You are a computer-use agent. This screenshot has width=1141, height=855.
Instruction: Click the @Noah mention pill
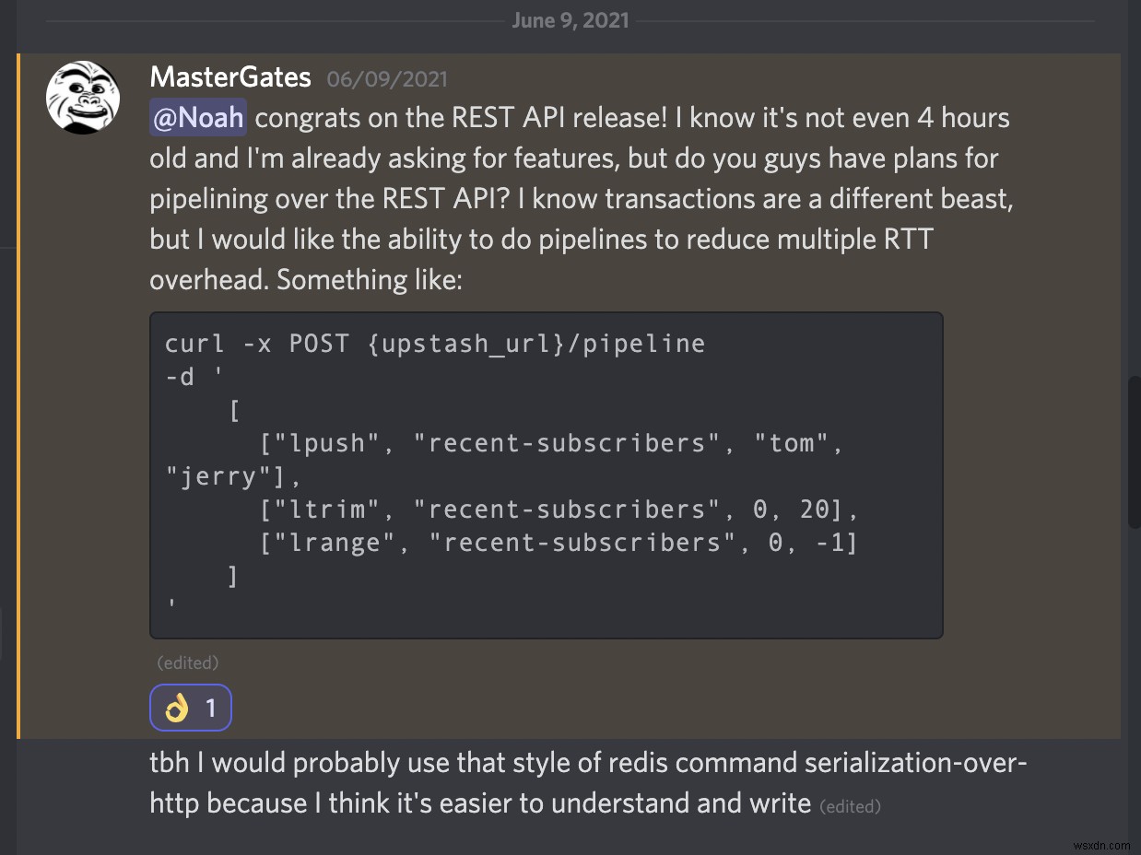pos(197,118)
